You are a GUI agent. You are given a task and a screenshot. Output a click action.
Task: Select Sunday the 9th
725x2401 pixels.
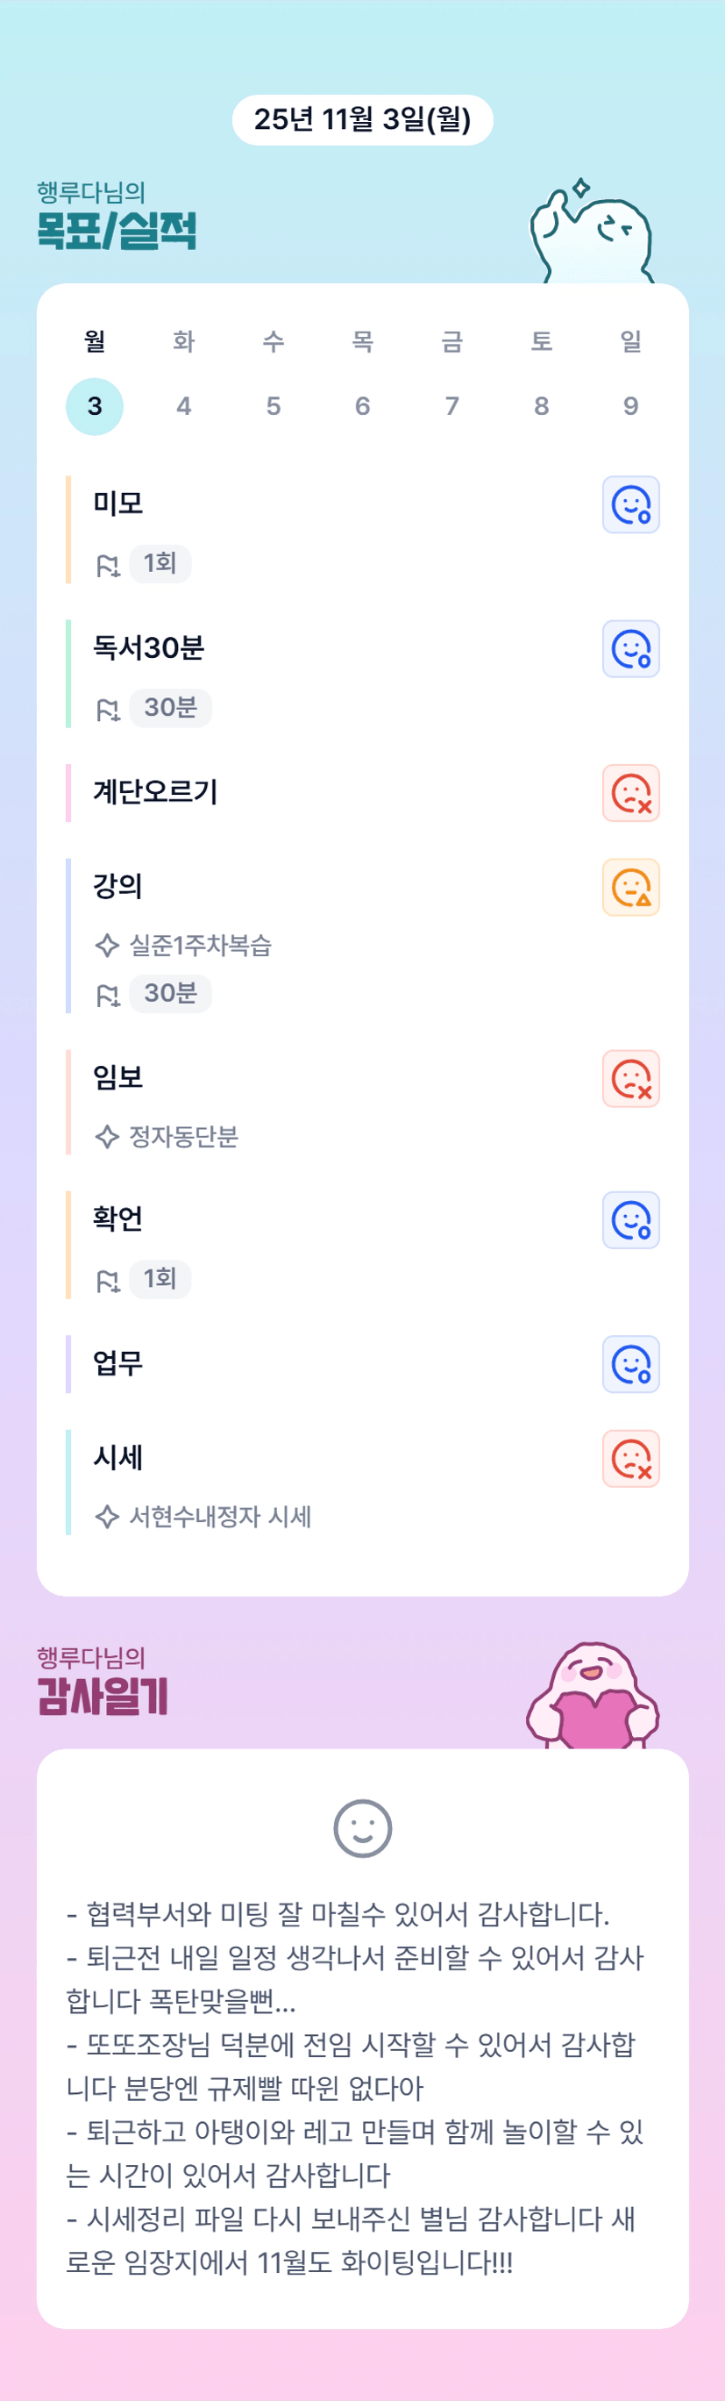631,406
